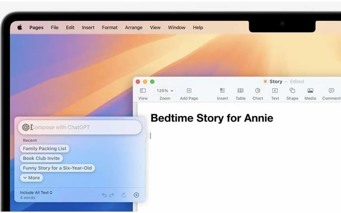Click the circled plus icon in ChatGPT panel
The height and width of the screenshot is (213, 341).
click(x=136, y=195)
